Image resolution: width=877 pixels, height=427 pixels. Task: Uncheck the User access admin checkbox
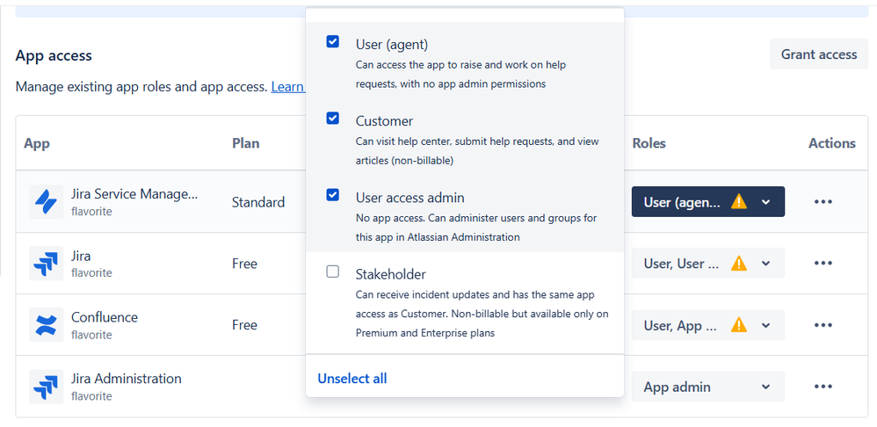click(333, 194)
